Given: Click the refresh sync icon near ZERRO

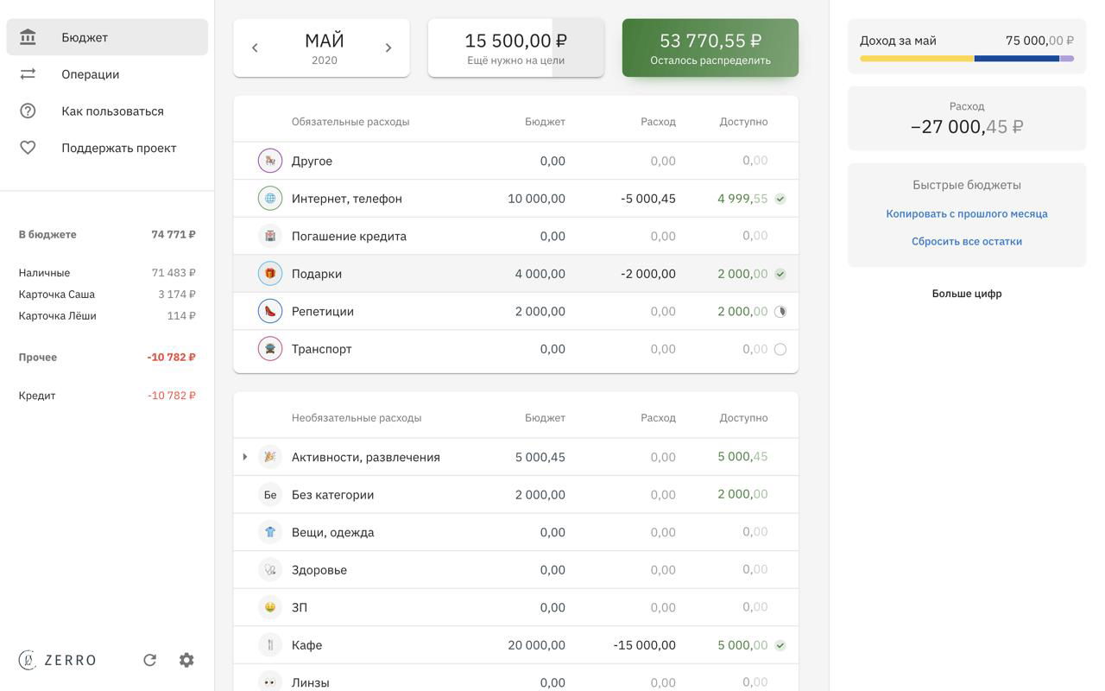Looking at the screenshot, I should (149, 660).
